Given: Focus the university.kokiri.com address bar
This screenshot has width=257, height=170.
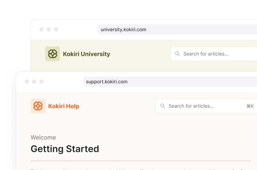Looking at the screenshot, I should pyautogui.click(x=177, y=29).
